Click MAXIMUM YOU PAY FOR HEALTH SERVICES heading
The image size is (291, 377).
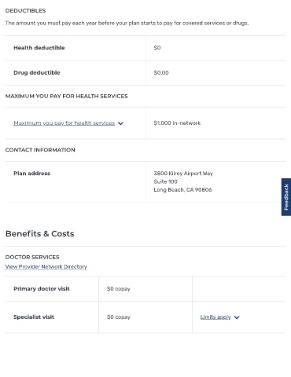point(67,96)
